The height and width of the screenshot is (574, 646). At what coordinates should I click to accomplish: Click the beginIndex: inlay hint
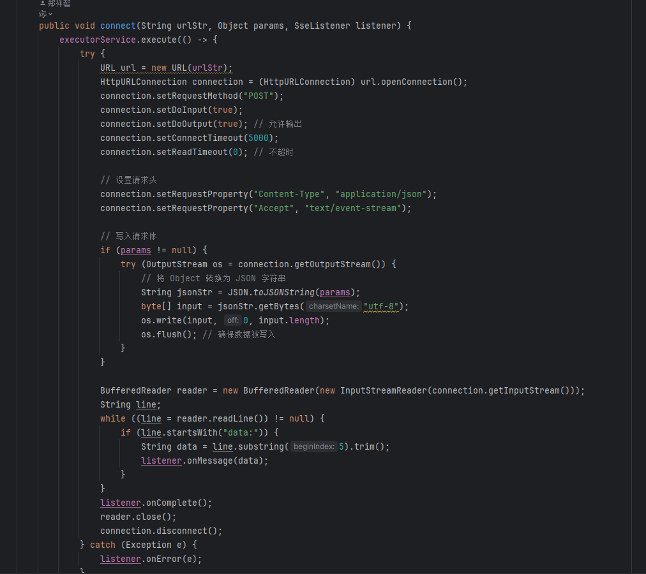(x=314, y=447)
